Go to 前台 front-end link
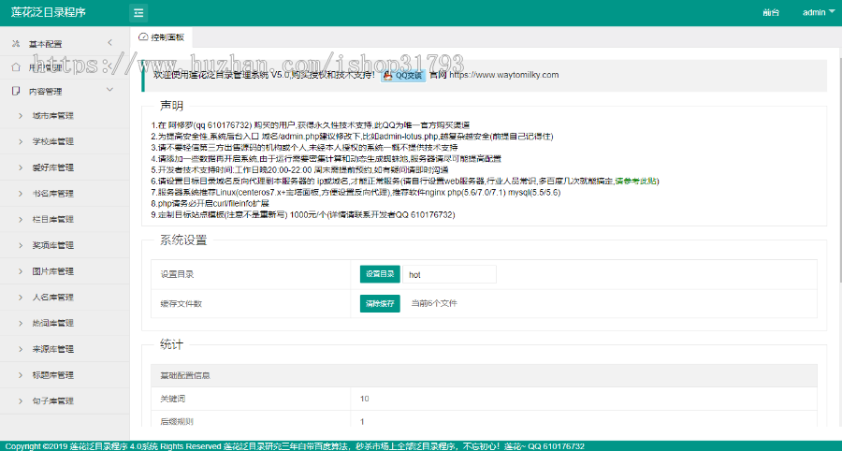The image size is (842, 451). pos(771,13)
